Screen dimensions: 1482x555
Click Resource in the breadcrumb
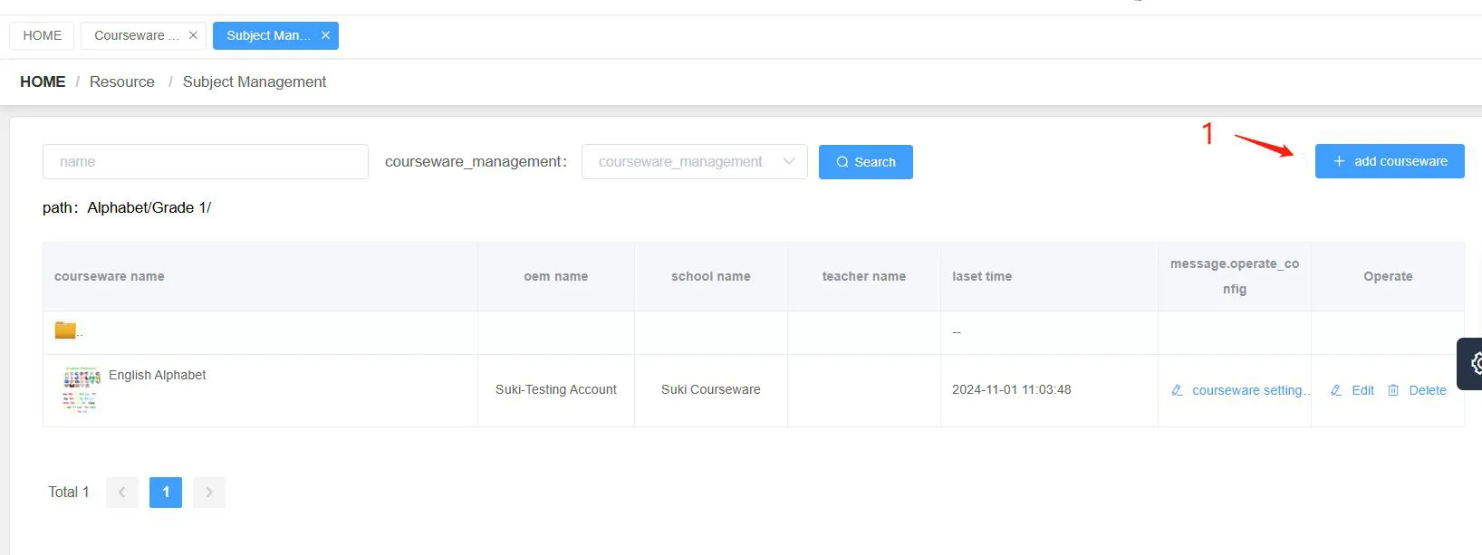coord(122,81)
